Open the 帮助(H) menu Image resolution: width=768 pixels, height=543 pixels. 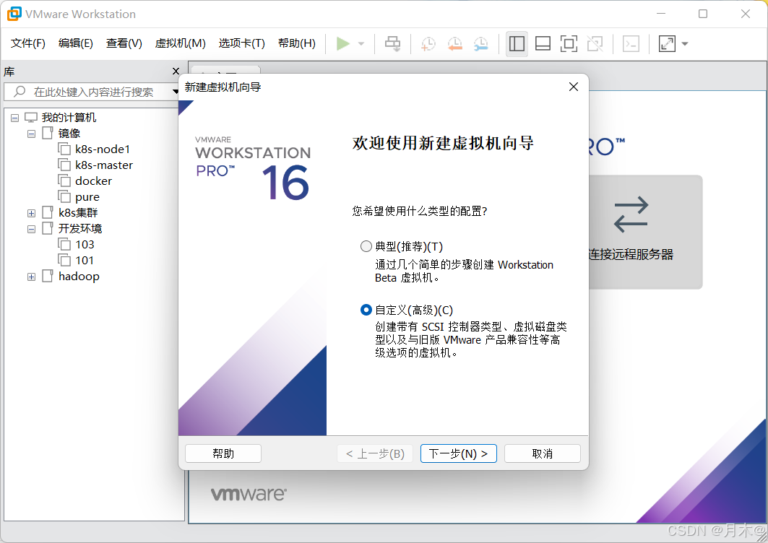[x=297, y=43]
